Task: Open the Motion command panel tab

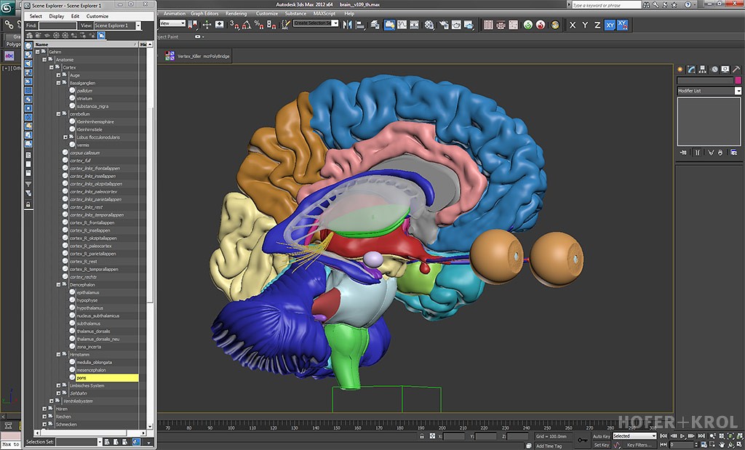Action: [714, 69]
